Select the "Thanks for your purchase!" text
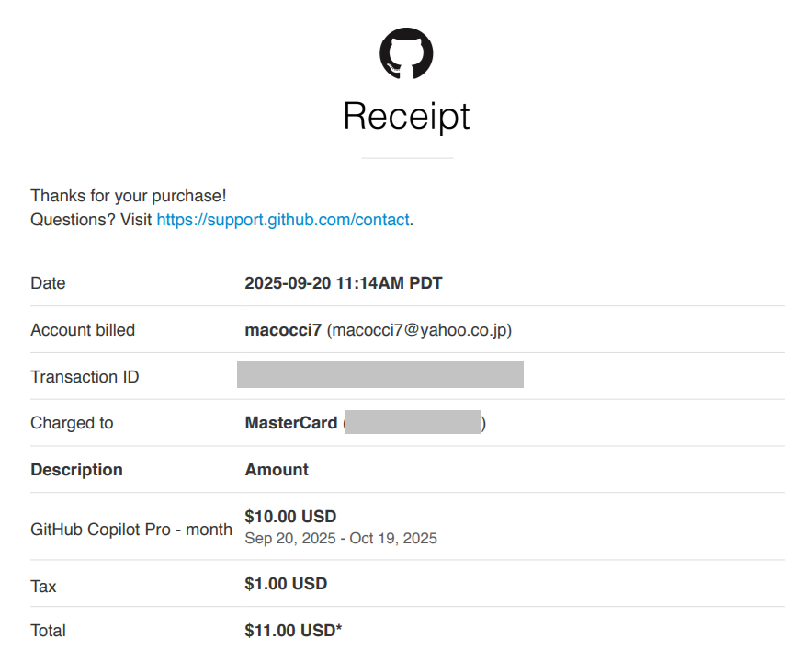 128,196
